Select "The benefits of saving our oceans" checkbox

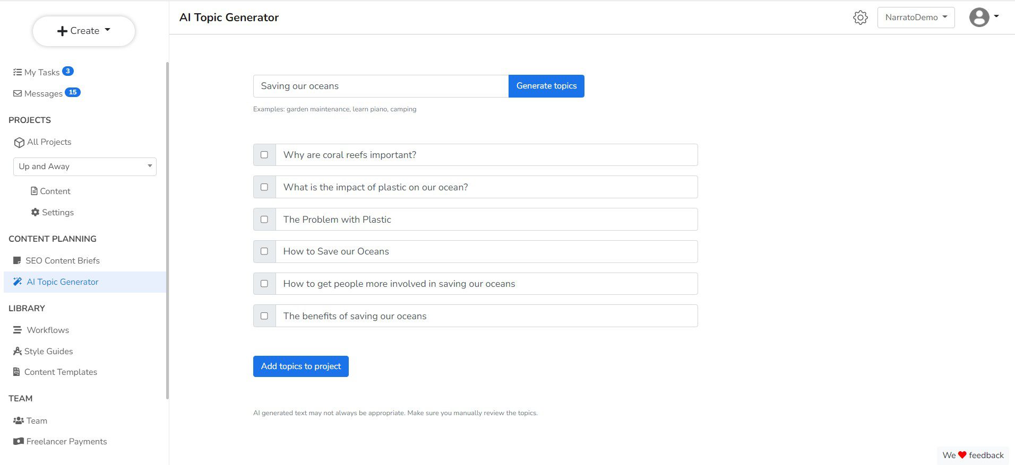click(264, 316)
